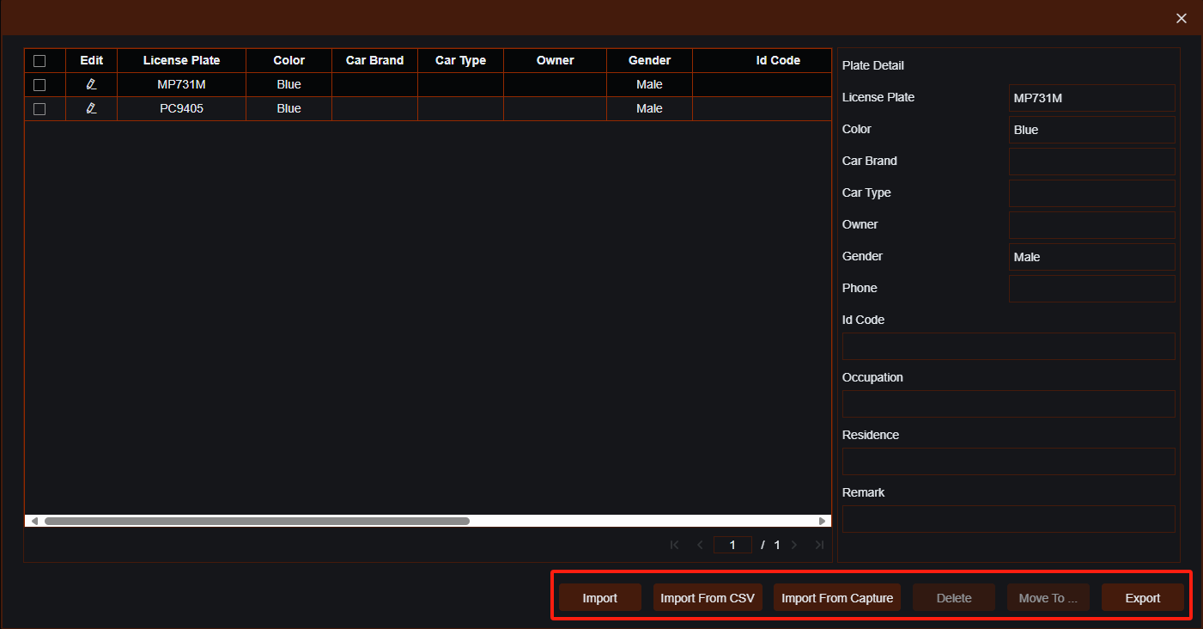Click the Phone detail field
This screenshot has height=629, width=1203.
point(1091,289)
